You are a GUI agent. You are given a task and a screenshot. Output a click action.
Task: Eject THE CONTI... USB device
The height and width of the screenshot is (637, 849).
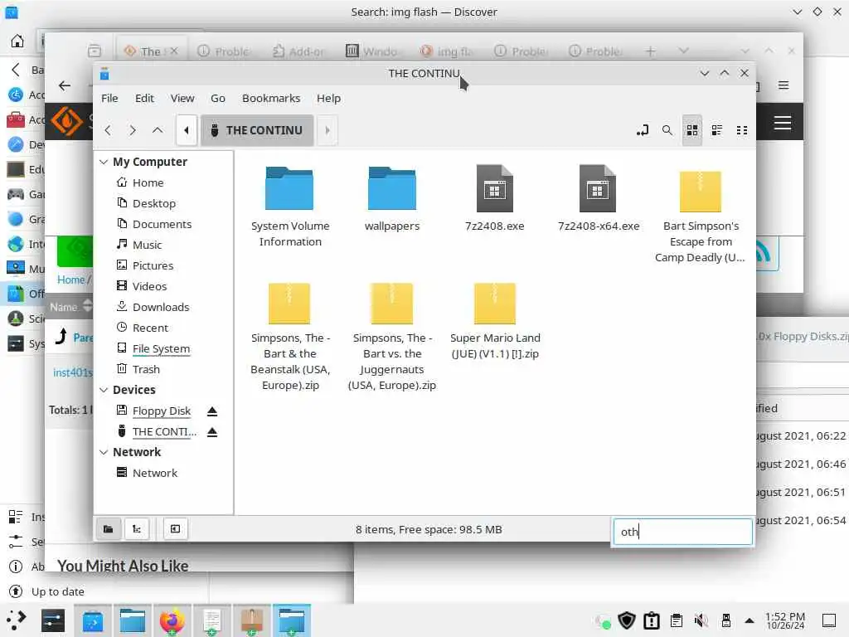[x=212, y=432]
